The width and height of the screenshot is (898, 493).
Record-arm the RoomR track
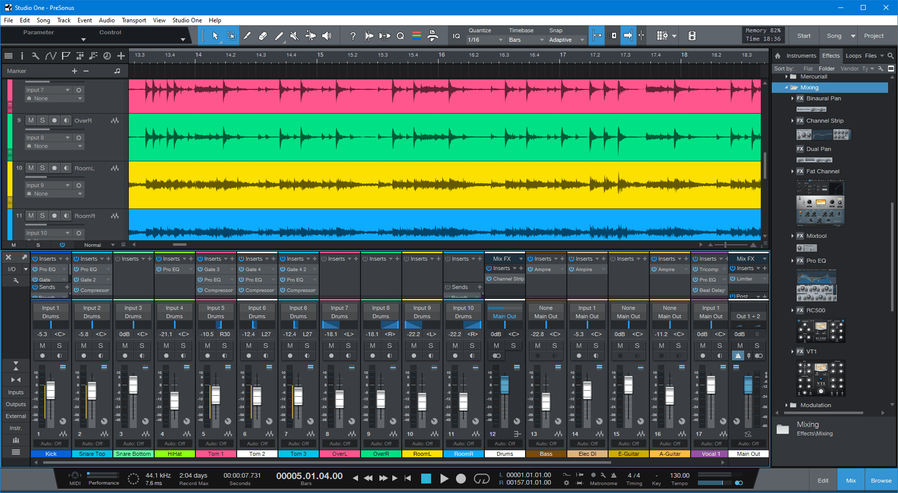[x=54, y=215]
